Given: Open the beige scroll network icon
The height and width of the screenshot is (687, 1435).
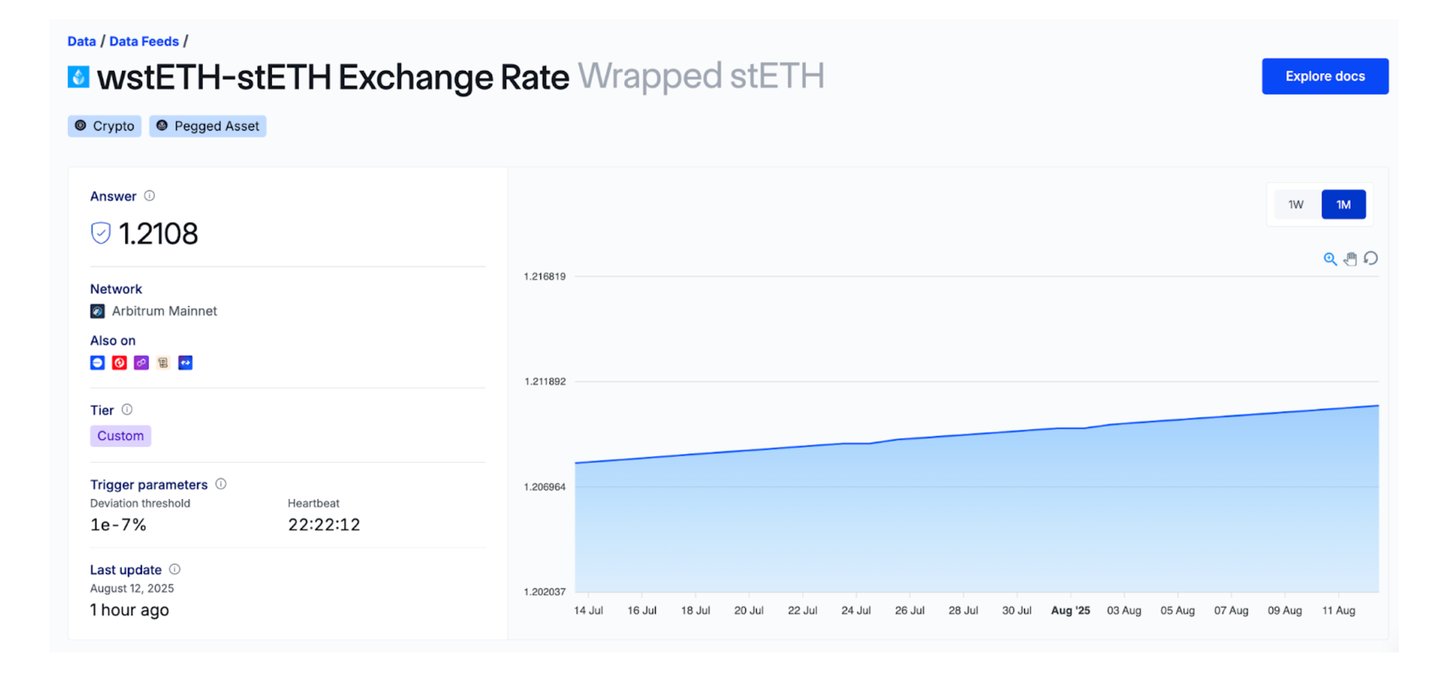Looking at the screenshot, I should click(x=163, y=363).
